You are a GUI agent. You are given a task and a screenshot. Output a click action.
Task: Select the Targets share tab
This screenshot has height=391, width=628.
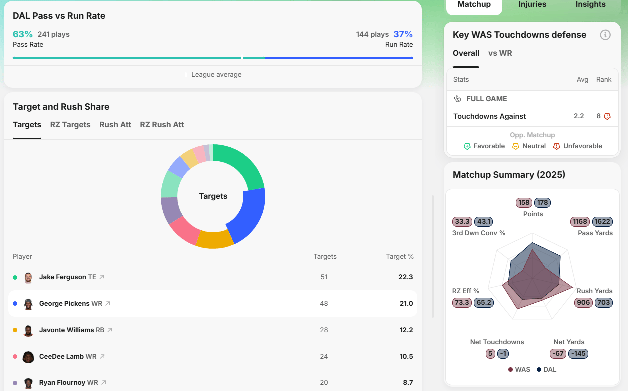pyautogui.click(x=27, y=125)
